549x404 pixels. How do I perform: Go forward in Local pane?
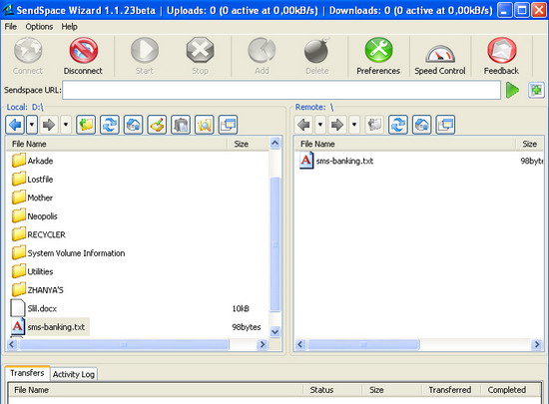pos(49,125)
